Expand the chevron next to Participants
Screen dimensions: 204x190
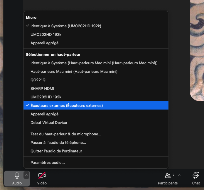coord(179,175)
